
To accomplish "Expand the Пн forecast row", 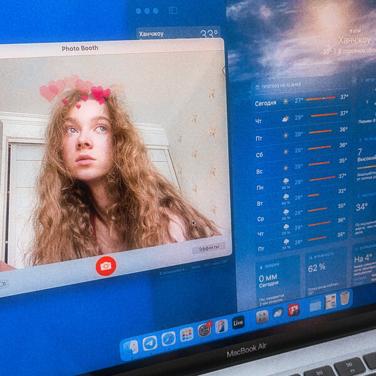I will (x=301, y=183).
